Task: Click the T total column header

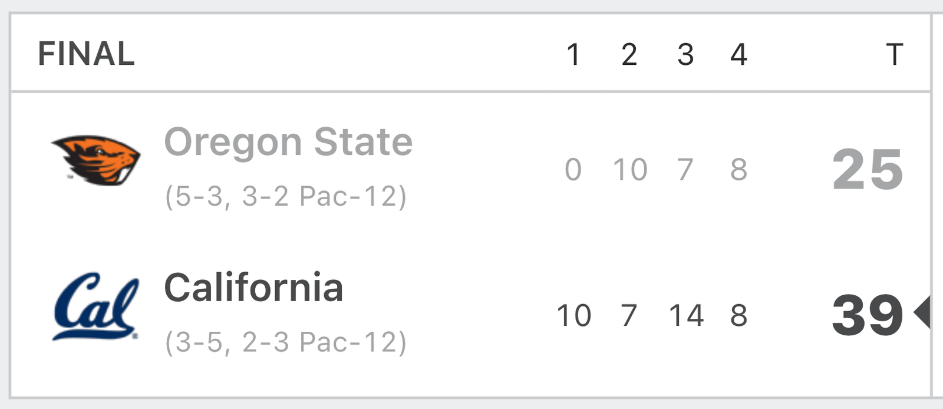Action: [x=894, y=55]
